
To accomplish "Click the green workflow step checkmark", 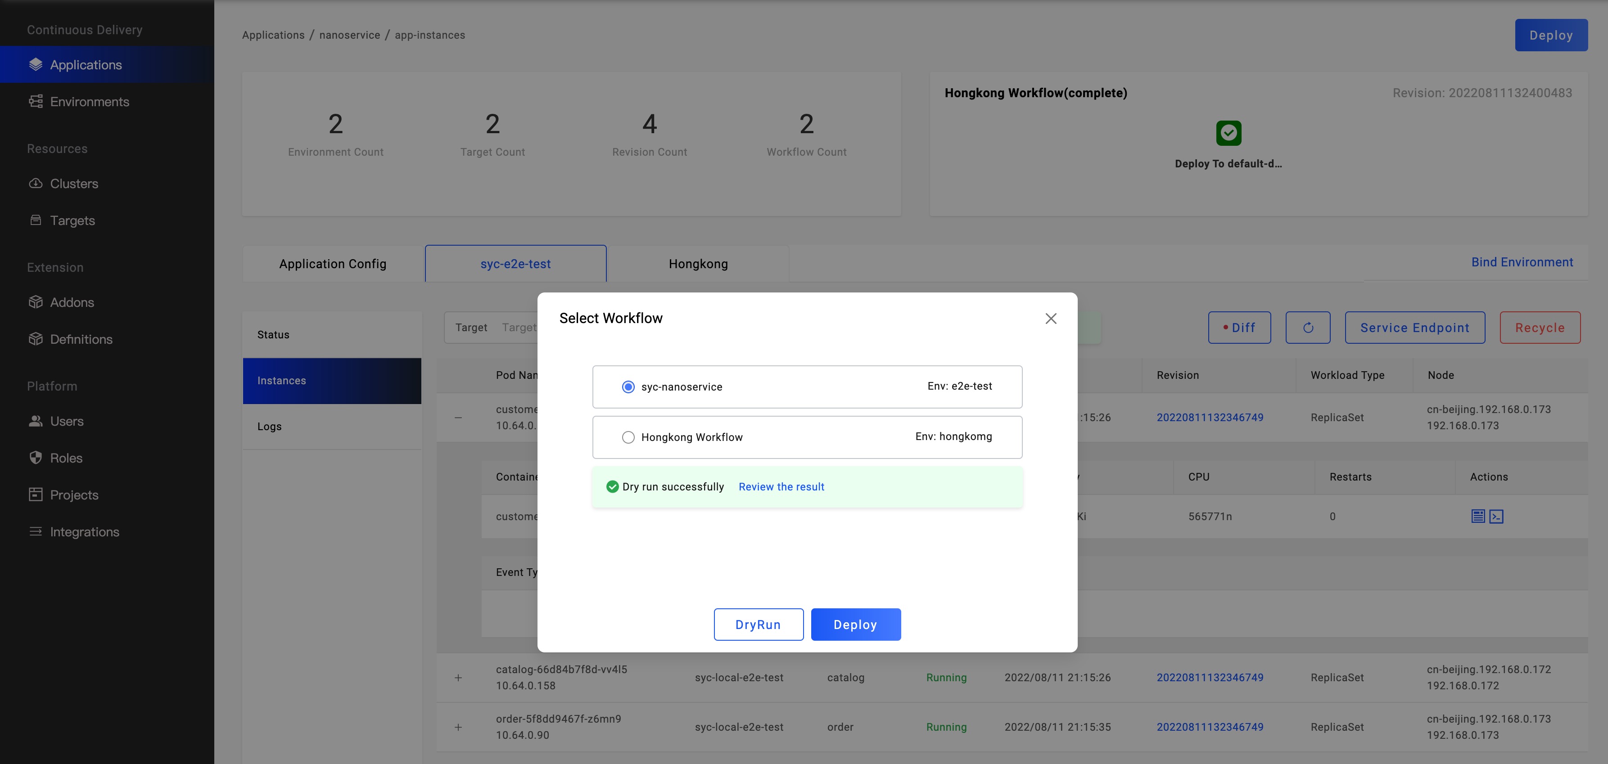I will [1228, 133].
